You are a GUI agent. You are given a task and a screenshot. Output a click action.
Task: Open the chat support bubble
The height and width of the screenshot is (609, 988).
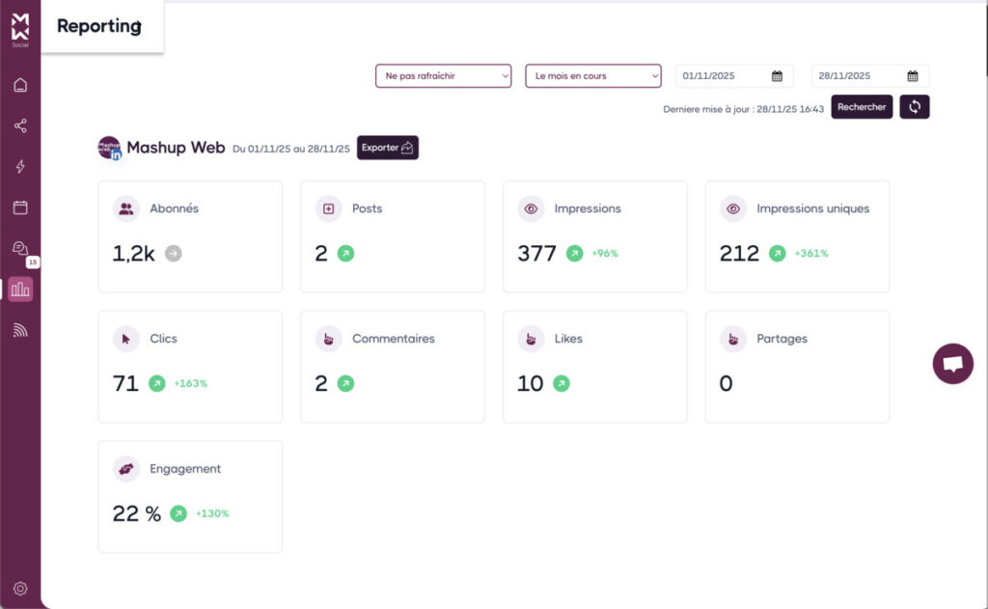coord(952,364)
